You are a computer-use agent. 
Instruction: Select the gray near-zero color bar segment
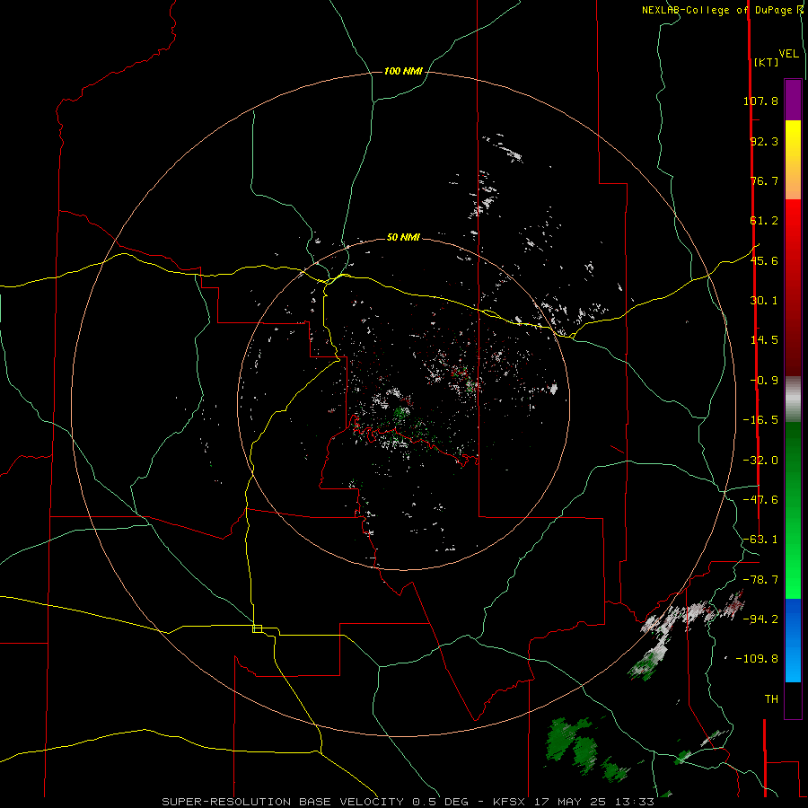793,400
